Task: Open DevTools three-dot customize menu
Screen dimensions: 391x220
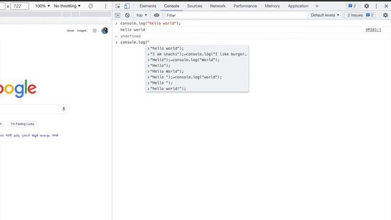Action: click(376, 6)
